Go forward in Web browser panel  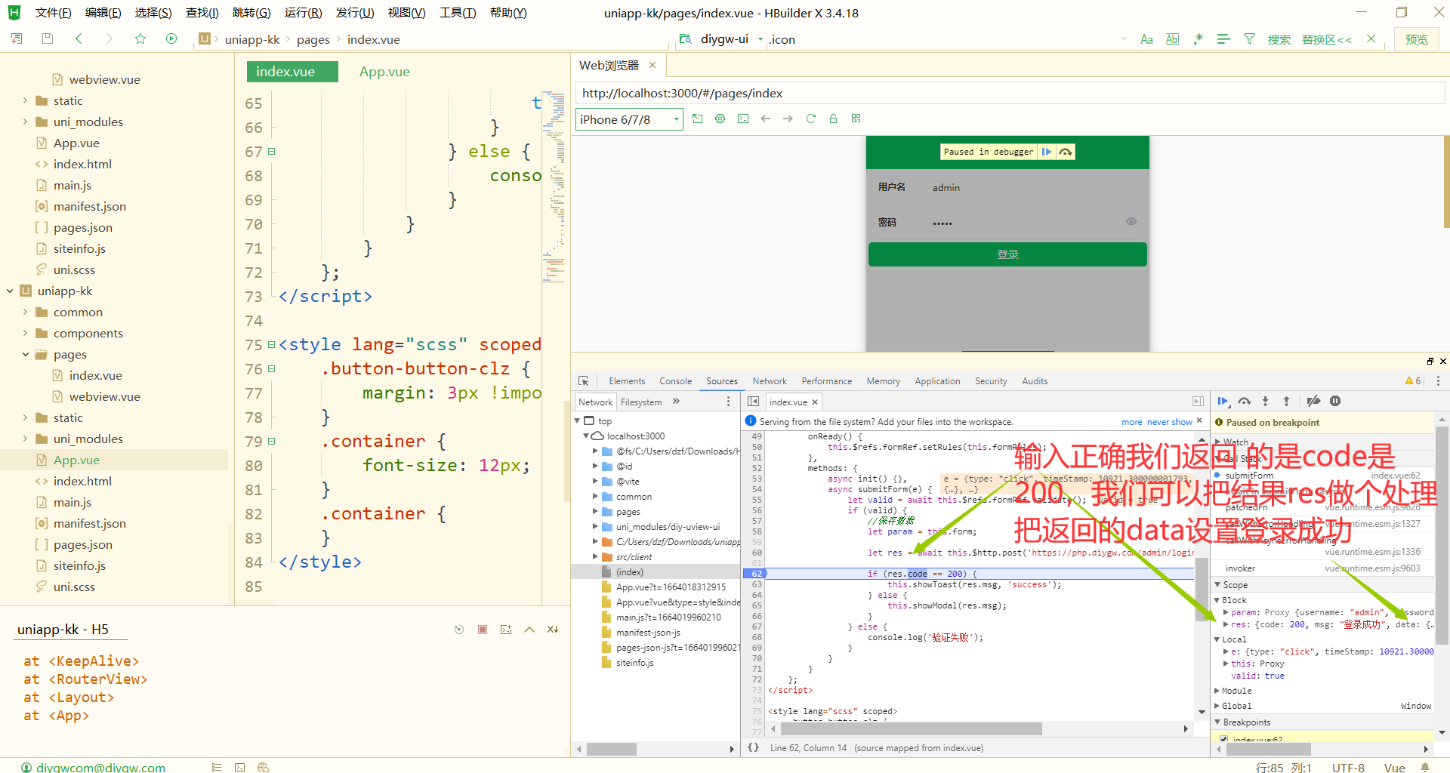click(x=788, y=119)
